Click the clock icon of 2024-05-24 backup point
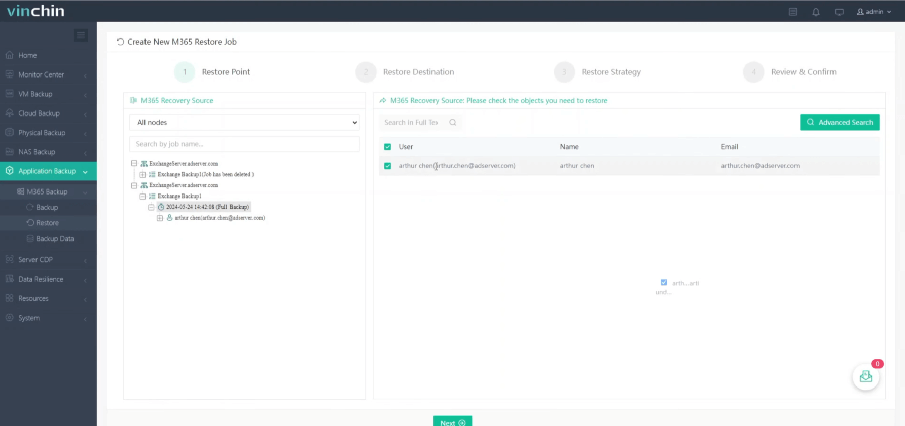The image size is (905, 426). 161,207
